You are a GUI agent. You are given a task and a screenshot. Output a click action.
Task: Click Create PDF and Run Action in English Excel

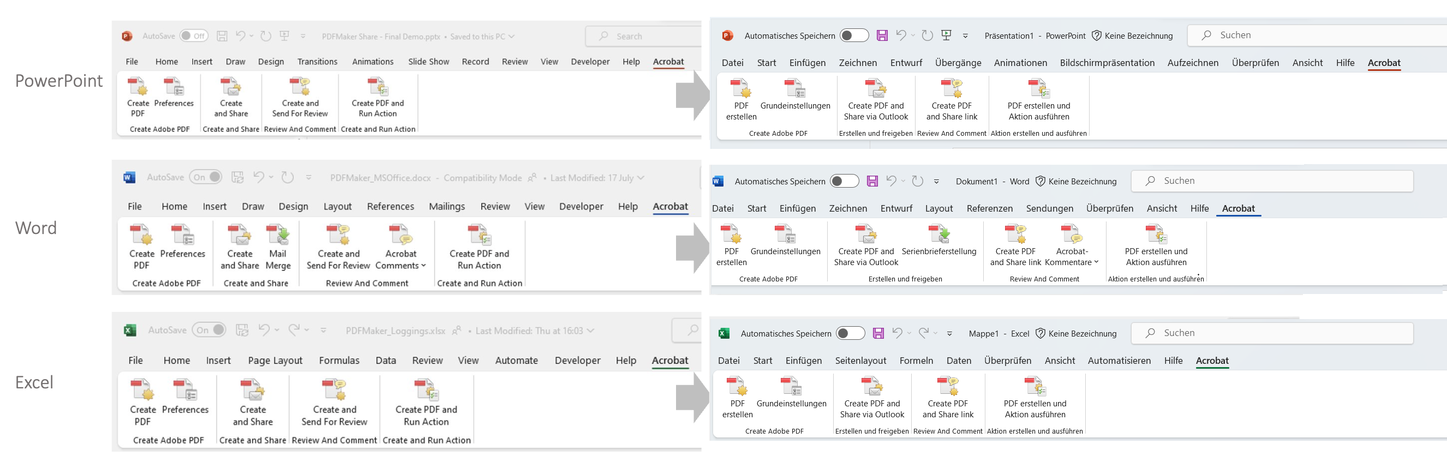click(426, 391)
